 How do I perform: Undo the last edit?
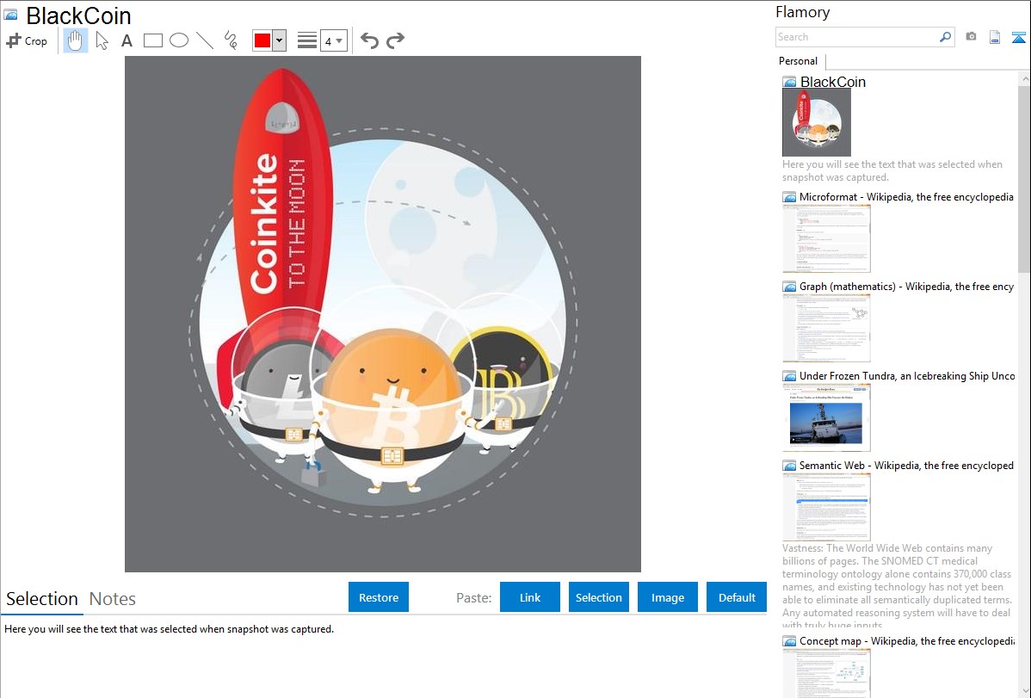coord(369,40)
